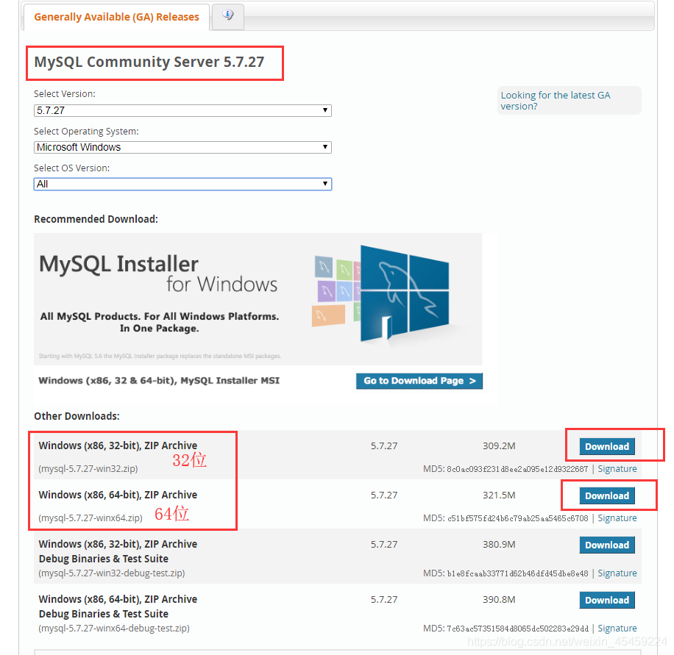
Task: Click MD5 hash 8c0ac093f231d8ee2a095e12d9322687
Action: coord(517,470)
